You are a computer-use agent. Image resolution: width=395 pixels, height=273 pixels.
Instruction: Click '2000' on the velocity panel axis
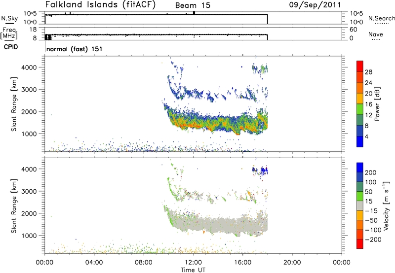[x=30, y=213]
